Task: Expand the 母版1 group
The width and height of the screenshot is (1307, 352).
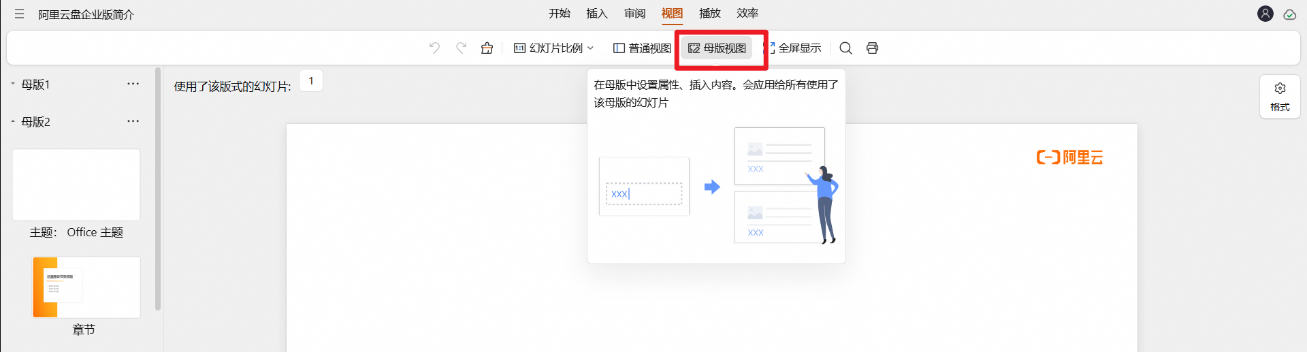Action: click(x=13, y=84)
